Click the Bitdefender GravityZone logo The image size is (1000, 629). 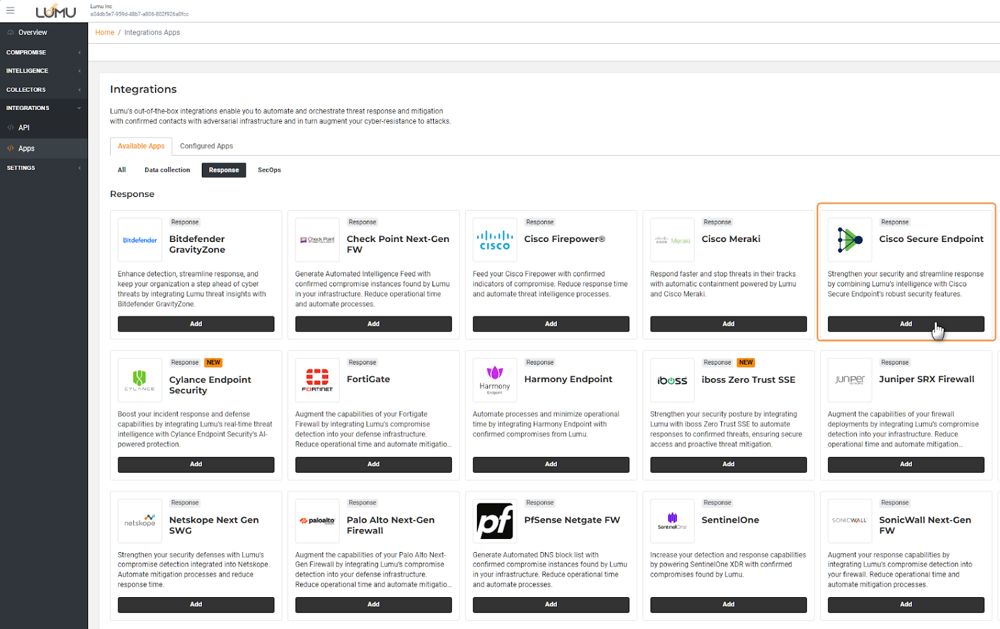pyautogui.click(x=139, y=240)
